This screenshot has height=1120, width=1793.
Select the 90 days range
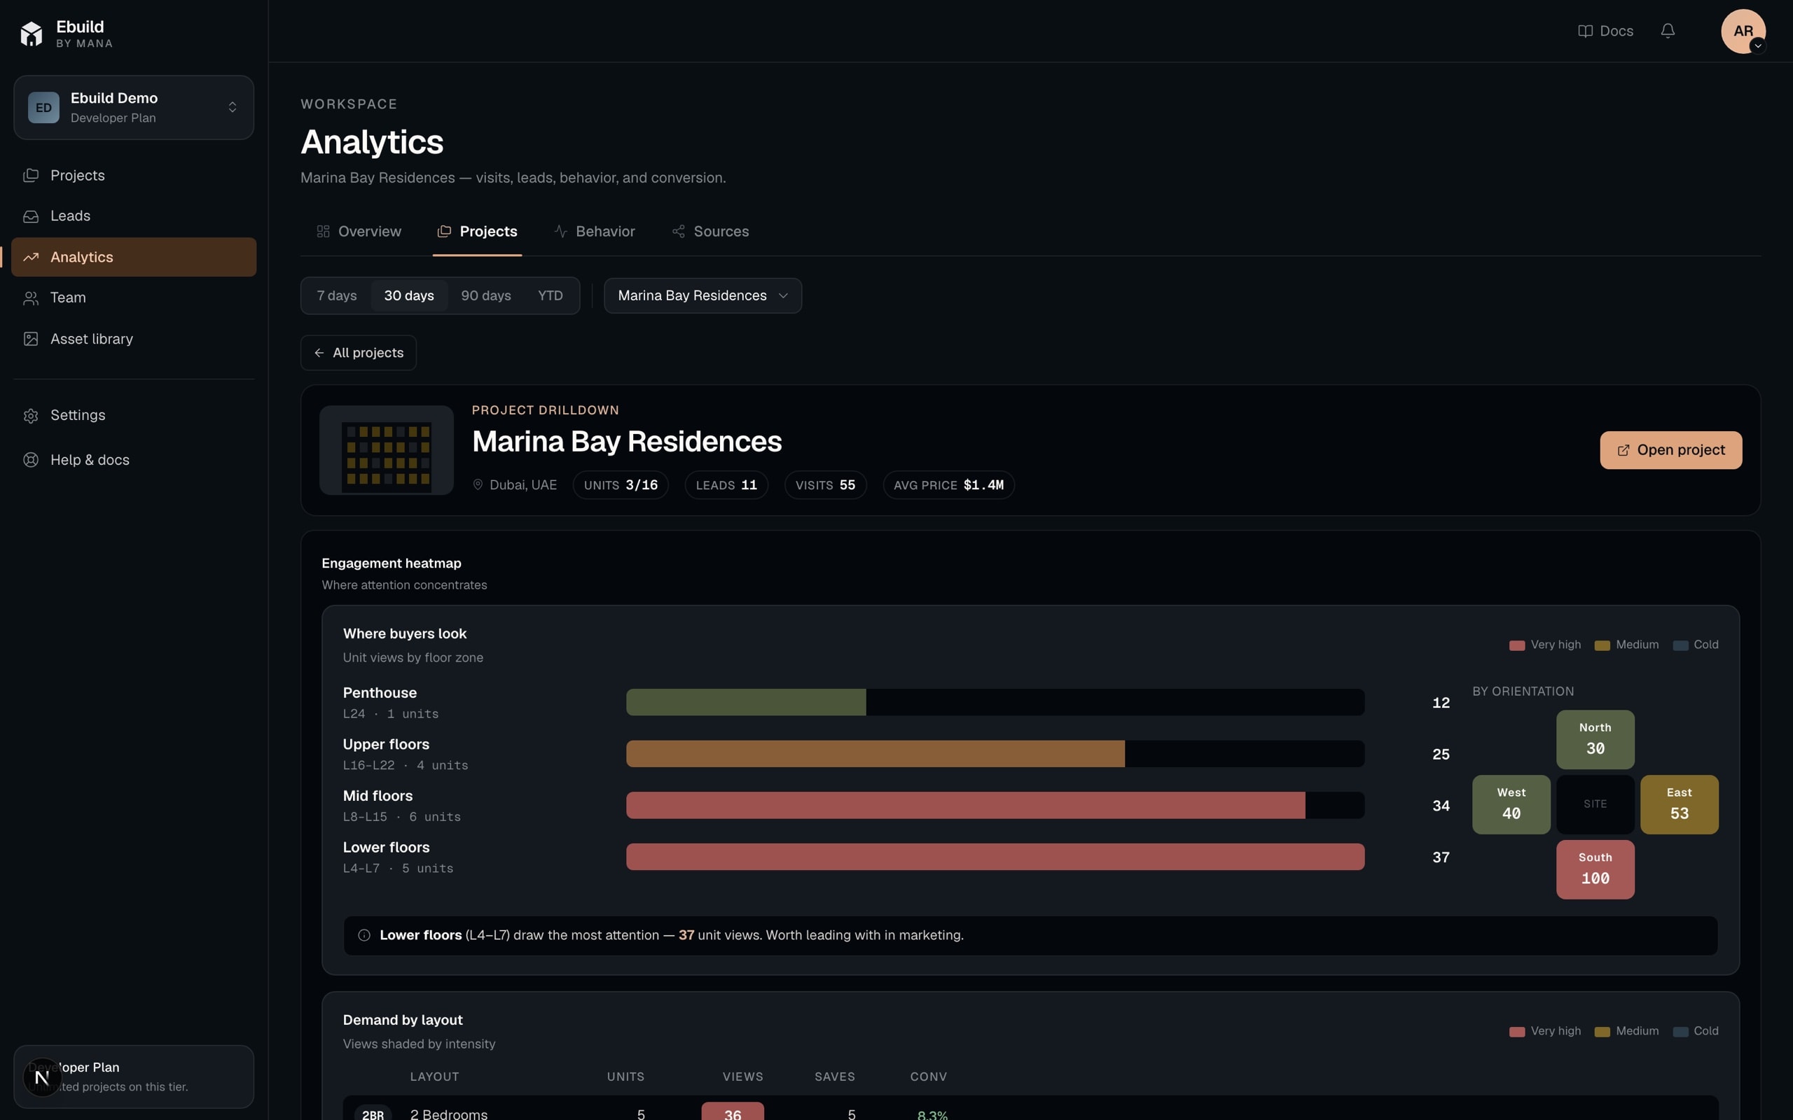(x=486, y=295)
